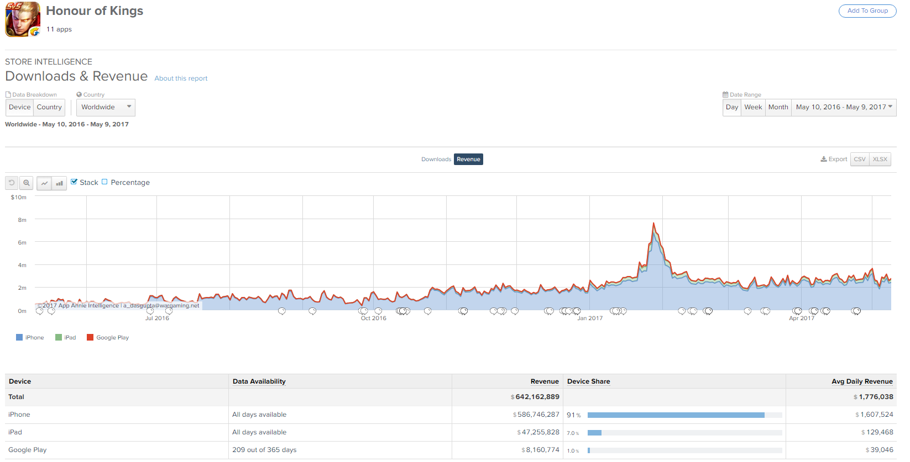
Task: Click total revenue value $642,162,889
Action: click(x=535, y=397)
